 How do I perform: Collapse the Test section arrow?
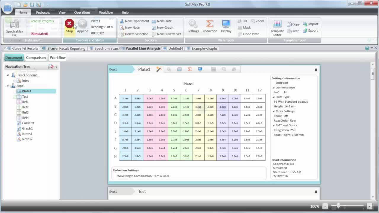tap(316, 191)
